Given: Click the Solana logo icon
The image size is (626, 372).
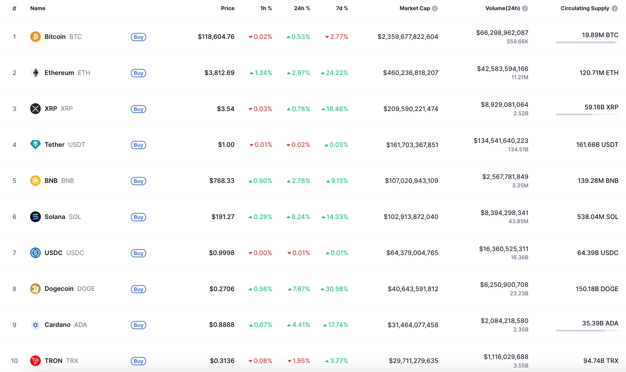Looking at the screenshot, I should [x=35, y=217].
